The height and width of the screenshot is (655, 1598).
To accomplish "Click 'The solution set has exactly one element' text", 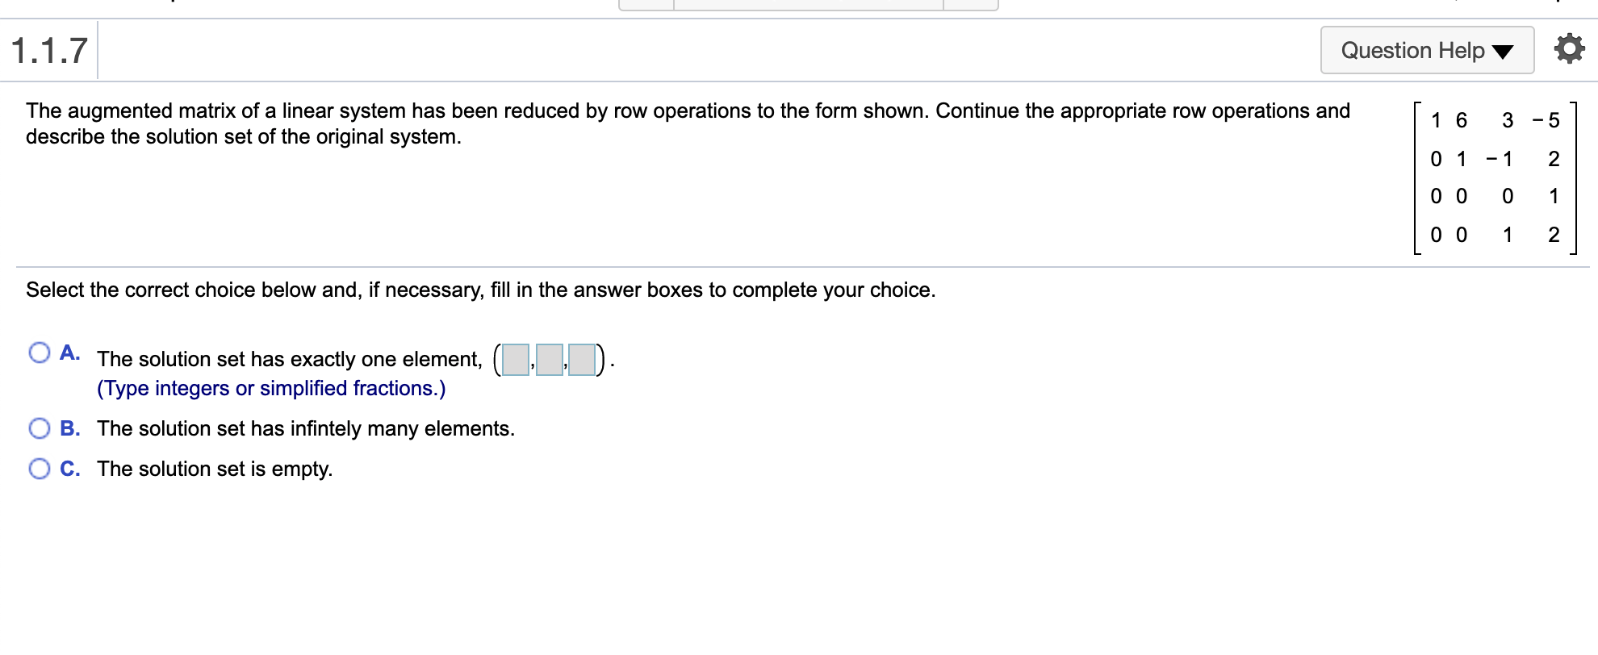I will (289, 359).
